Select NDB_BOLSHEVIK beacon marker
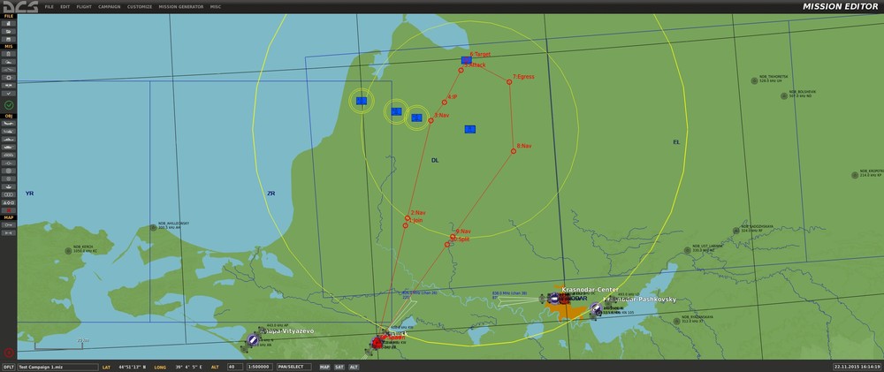Image resolution: width=884 pixels, height=372 pixels. pos(783,96)
